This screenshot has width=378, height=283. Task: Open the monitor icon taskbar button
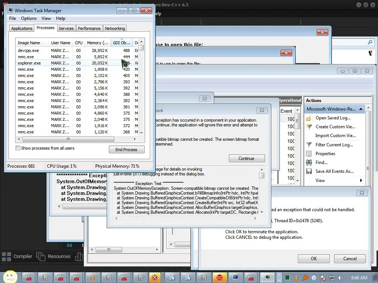coord(235,278)
